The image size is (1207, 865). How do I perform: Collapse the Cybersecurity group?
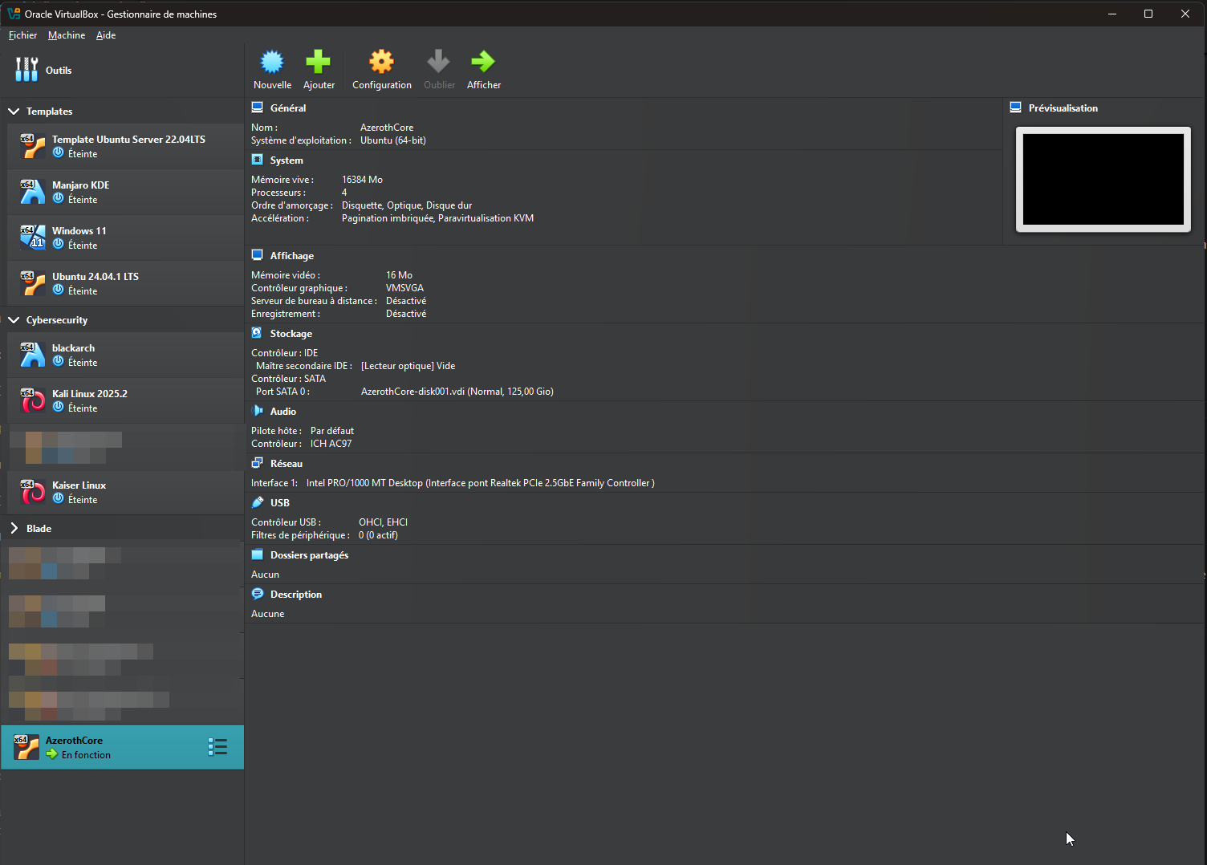pos(14,320)
